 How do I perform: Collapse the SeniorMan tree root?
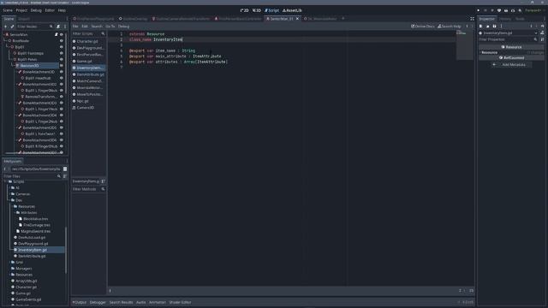coord(3,34)
